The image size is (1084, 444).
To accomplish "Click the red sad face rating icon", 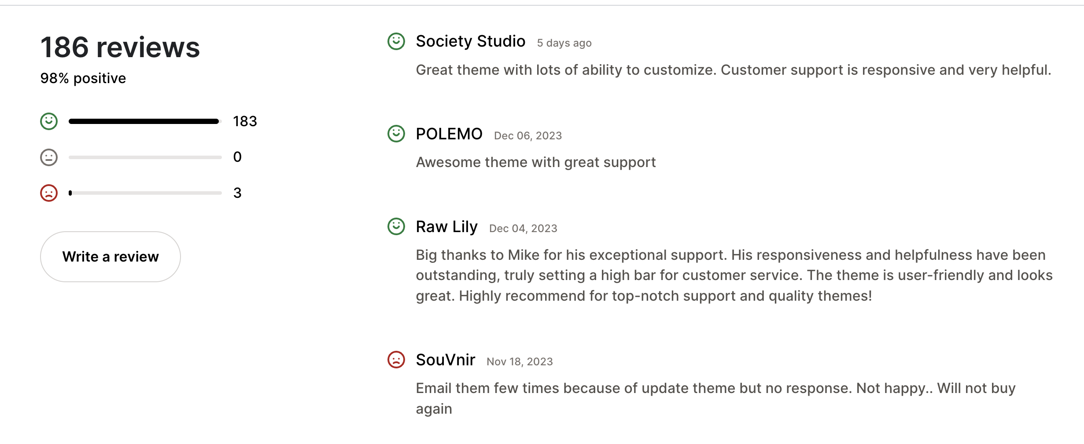I will (x=48, y=193).
